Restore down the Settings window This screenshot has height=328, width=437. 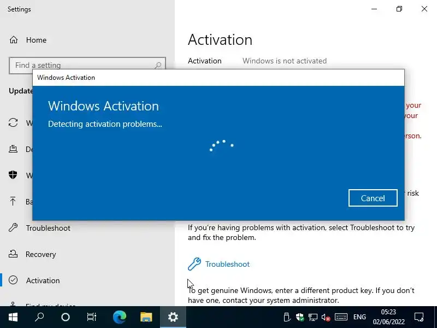[x=399, y=9]
